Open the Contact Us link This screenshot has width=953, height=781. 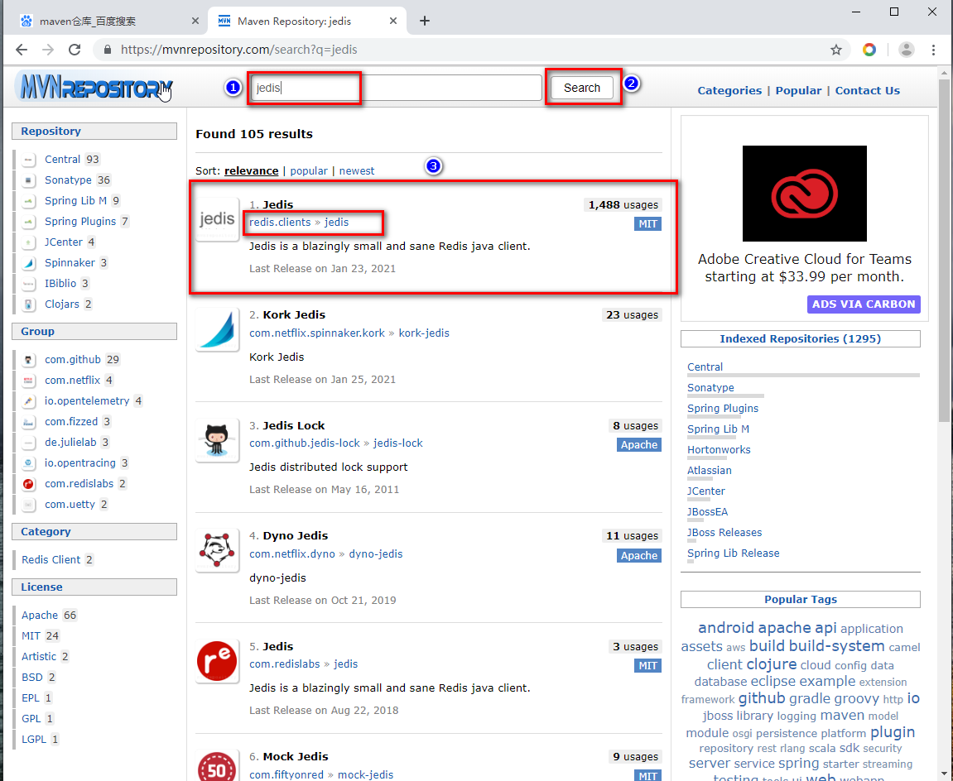(867, 90)
